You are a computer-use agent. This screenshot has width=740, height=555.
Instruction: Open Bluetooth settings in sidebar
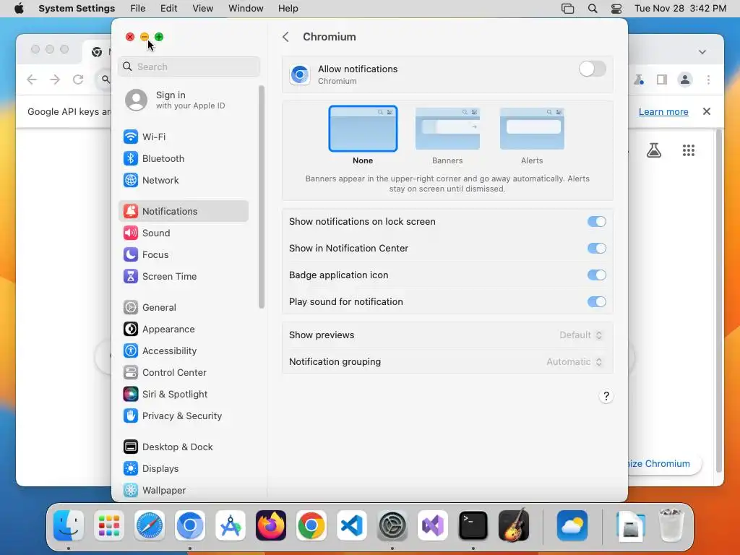coord(183,158)
